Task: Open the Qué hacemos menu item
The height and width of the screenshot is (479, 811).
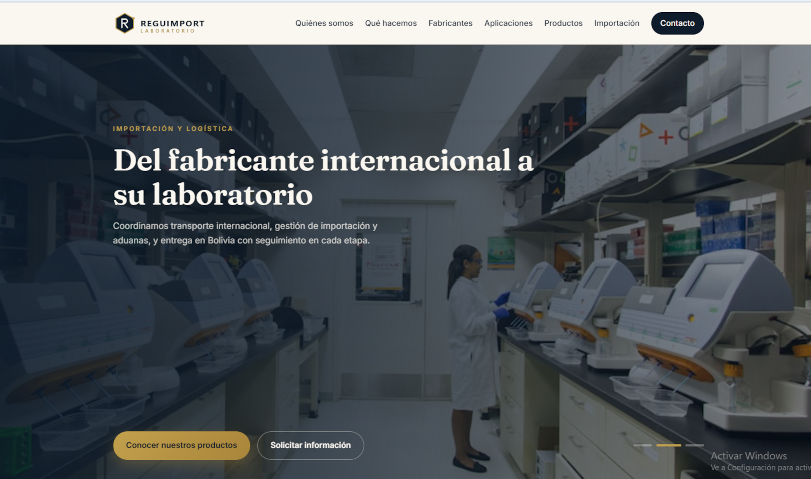Action: pos(391,23)
